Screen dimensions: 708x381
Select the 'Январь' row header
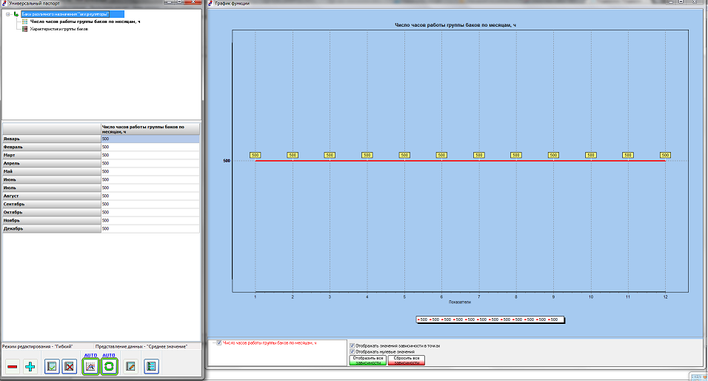click(52, 139)
